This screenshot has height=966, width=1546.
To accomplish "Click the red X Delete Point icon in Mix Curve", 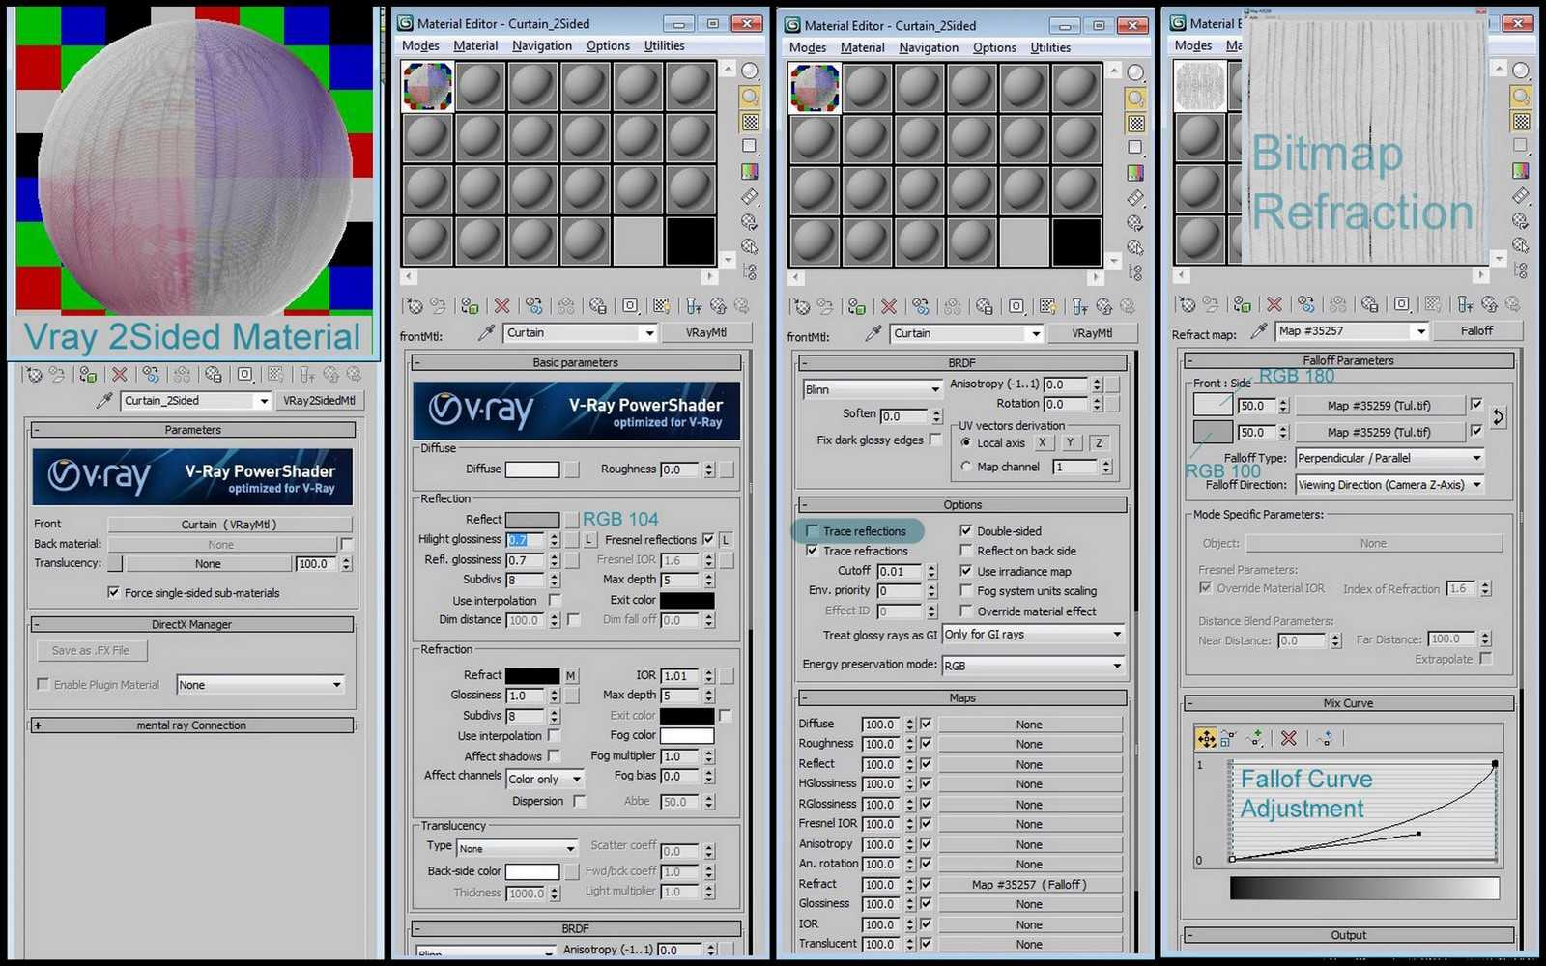I will (x=1289, y=739).
